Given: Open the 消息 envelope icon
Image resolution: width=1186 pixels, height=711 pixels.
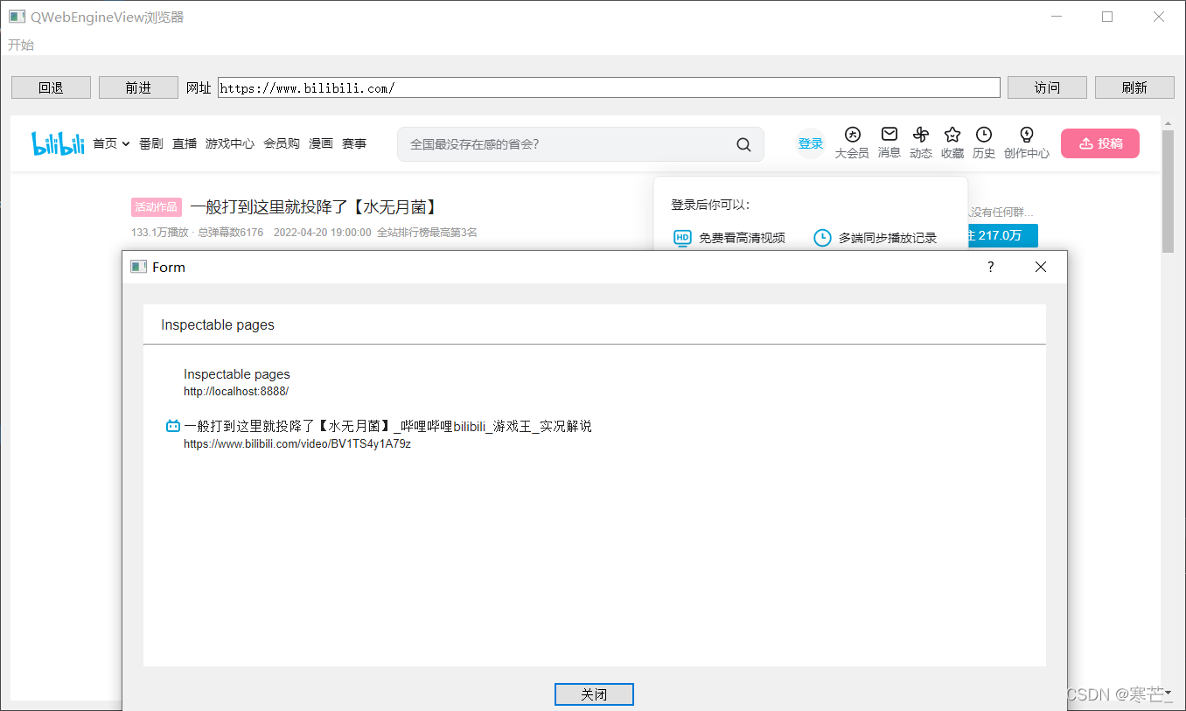Looking at the screenshot, I should [x=889, y=134].
